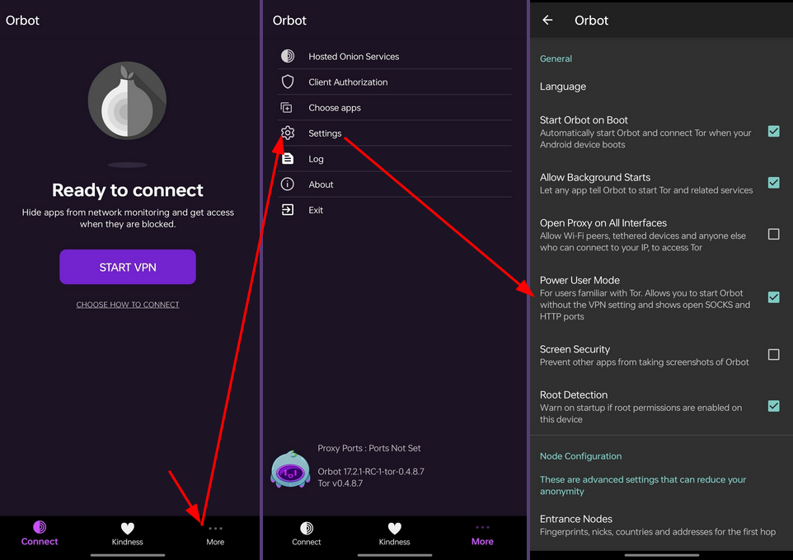793x560 pixels.
Task: Click Power User Mode label
Action: [x=579, y=280]
